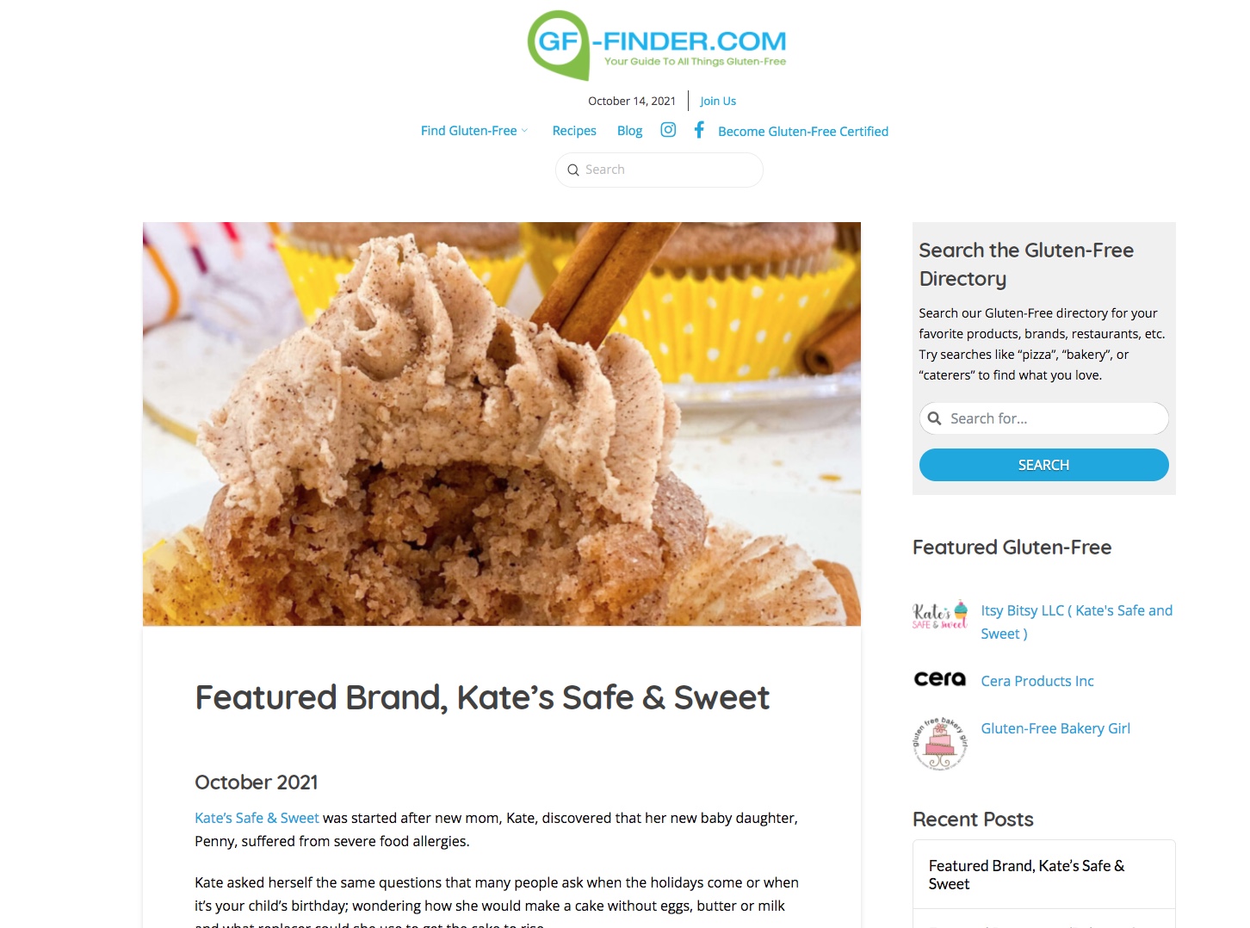Click the GF-Finder.com logo

pos(657,46)
